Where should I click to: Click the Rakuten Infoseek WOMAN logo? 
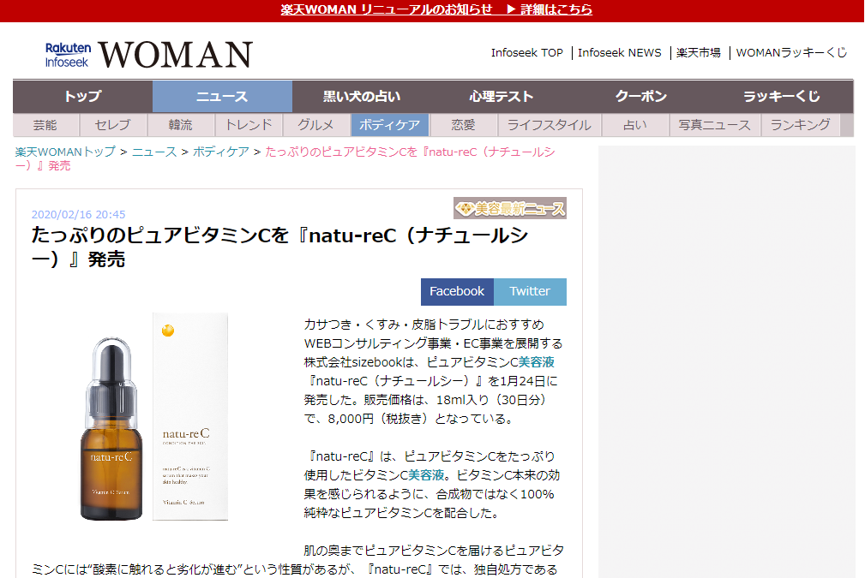click(x=148, y=54)
